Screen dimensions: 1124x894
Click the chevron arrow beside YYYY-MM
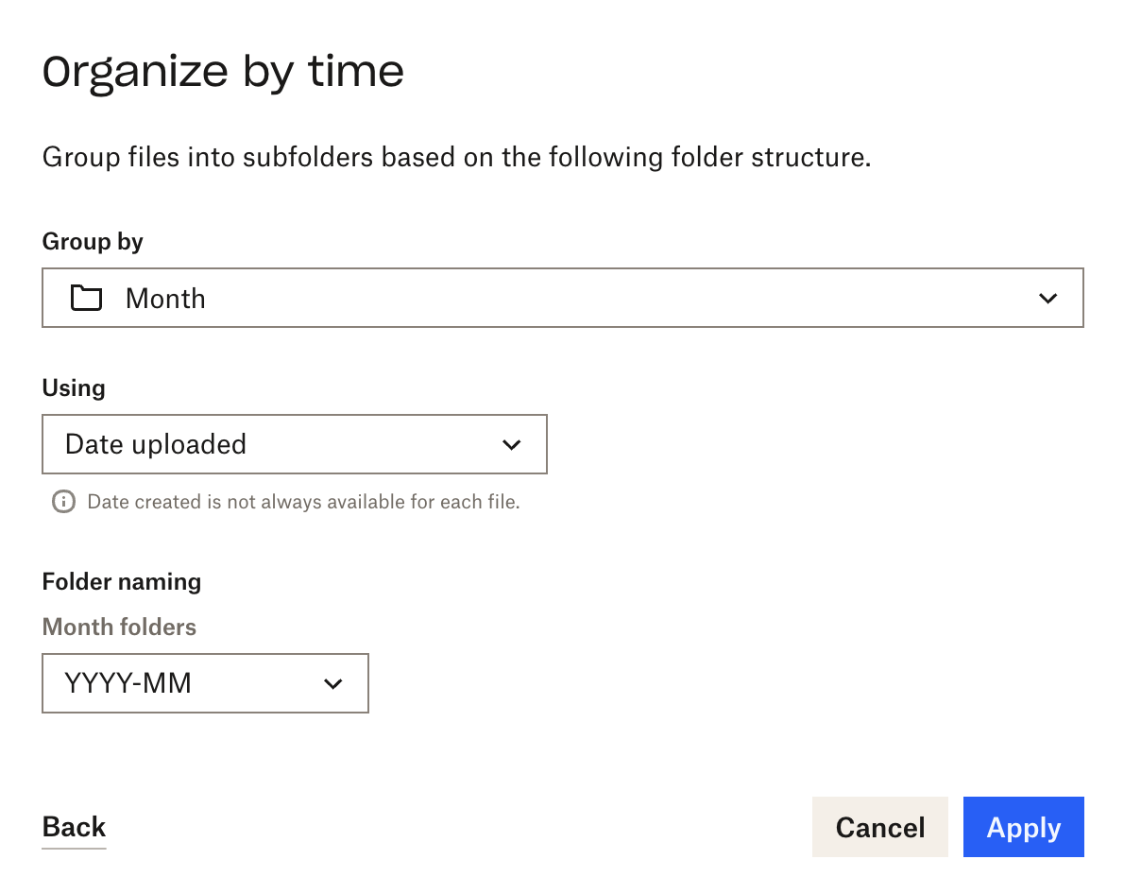point(332,683)
